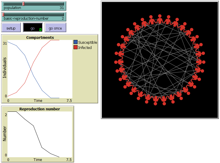Click the population value 31
The width and height of the screenshot is (220, 163).
62,8
